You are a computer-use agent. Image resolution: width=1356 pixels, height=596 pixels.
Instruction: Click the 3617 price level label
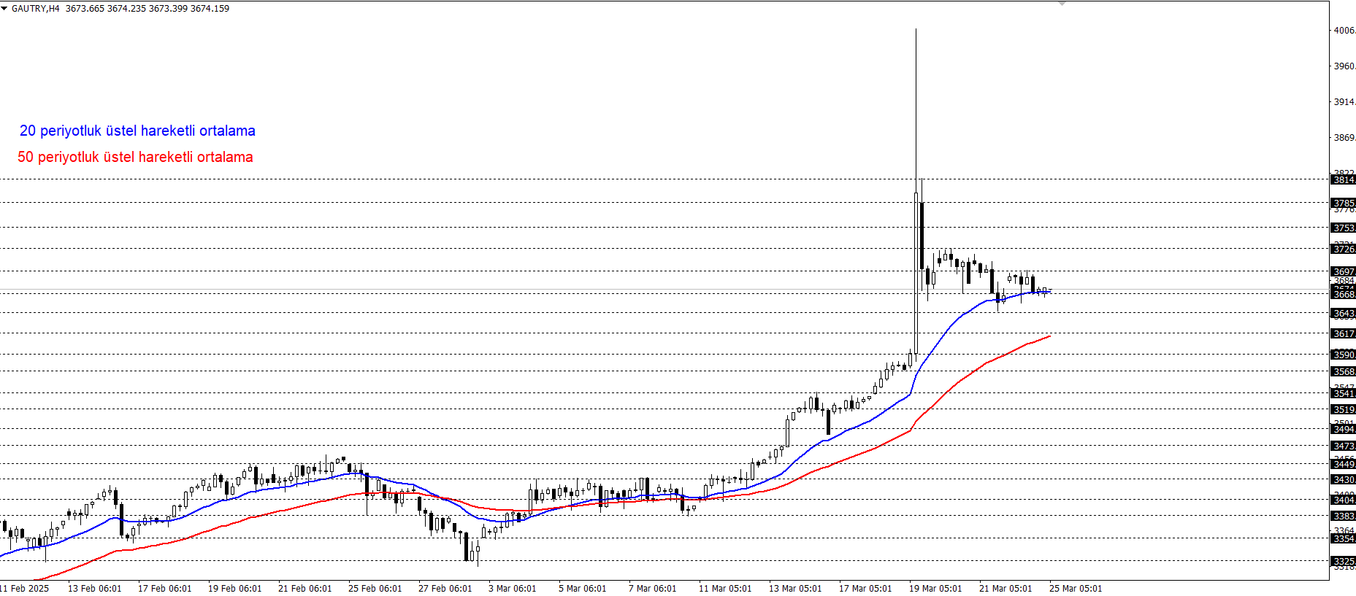pos(1344,333)
